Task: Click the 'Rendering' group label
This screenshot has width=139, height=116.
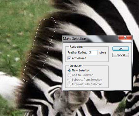Action: pyautogui.click(x=76, y=47)
